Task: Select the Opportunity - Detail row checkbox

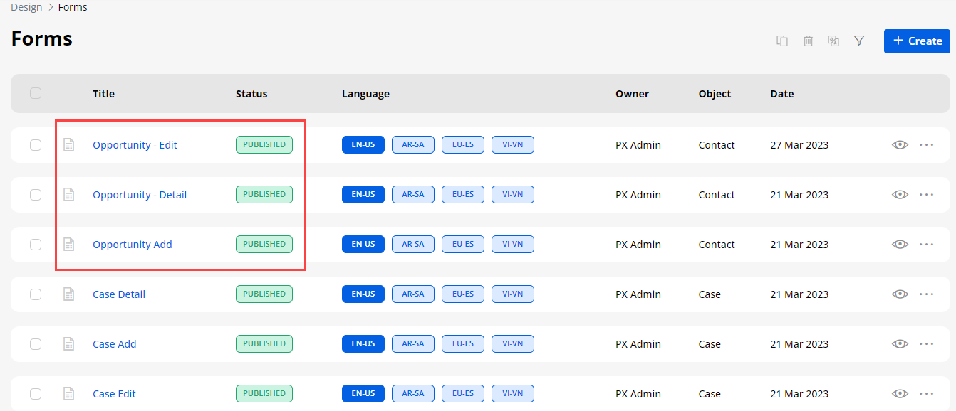Action: point(36,195)
